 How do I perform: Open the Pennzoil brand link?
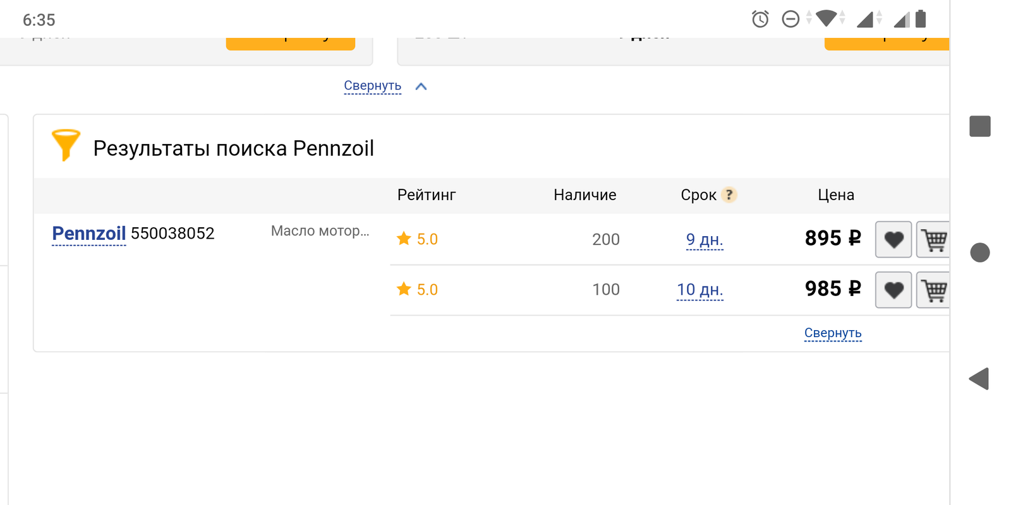pyautogui.click(x=89, y=234)
